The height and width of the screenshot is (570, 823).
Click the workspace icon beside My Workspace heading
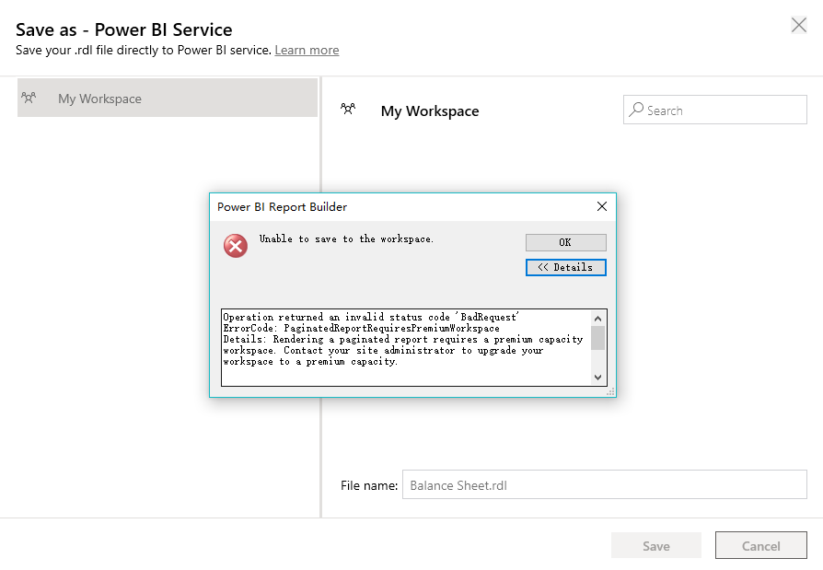(x=348, y=109)
